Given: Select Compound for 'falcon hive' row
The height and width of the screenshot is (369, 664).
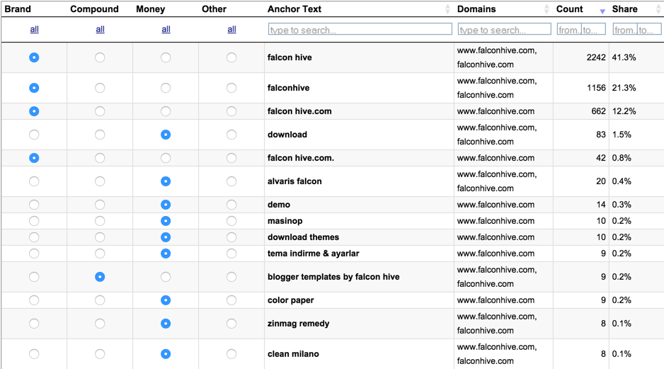Looking at the screenshot, I should (x=100, y=57).
